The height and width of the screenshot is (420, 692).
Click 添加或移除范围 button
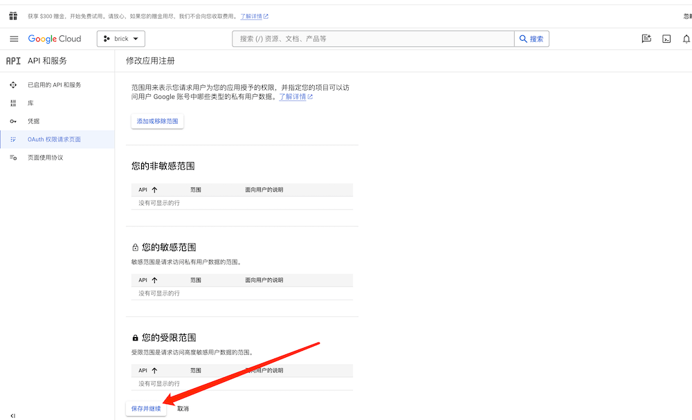[x=157, y=121]
